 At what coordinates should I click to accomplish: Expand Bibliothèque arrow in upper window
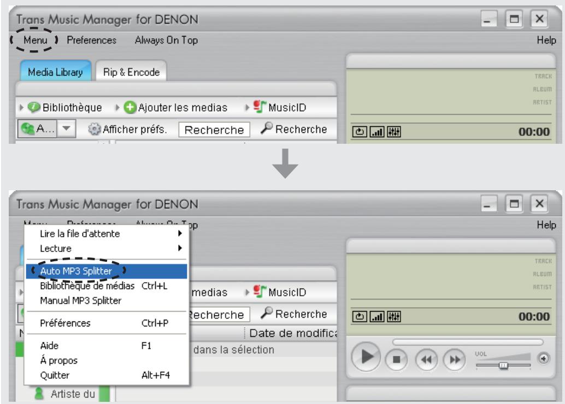point(22,107)
